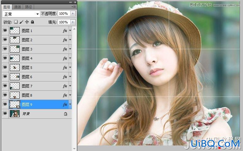Select layer named 图层 6

[27, 77]
